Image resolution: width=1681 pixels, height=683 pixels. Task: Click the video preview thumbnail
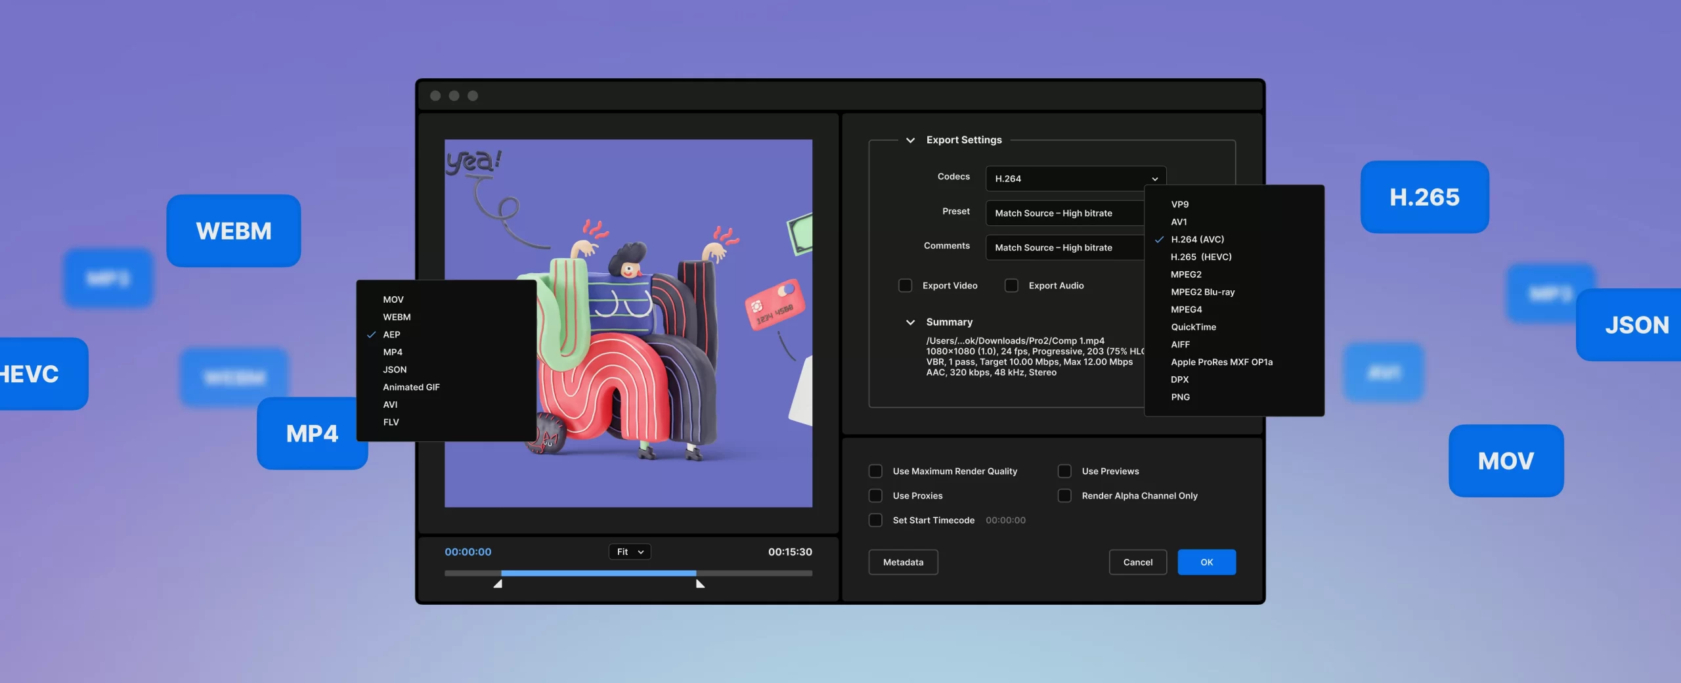[x=628, y=323]
